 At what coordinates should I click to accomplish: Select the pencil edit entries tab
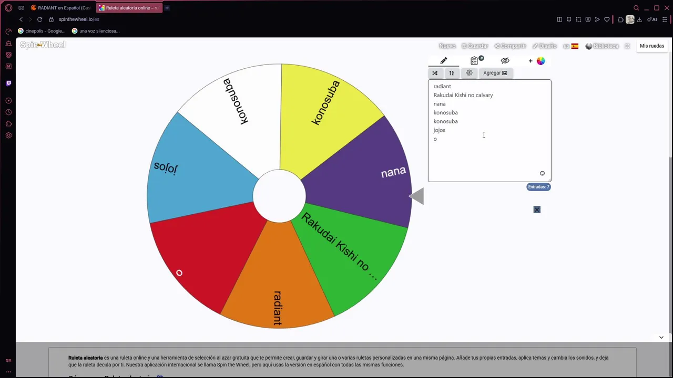click(444, 61)
